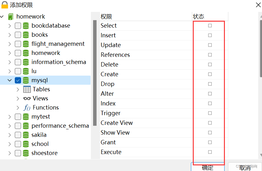Check the sakila database checkbox
Screen dimensions: 262x171
point(18,135)
